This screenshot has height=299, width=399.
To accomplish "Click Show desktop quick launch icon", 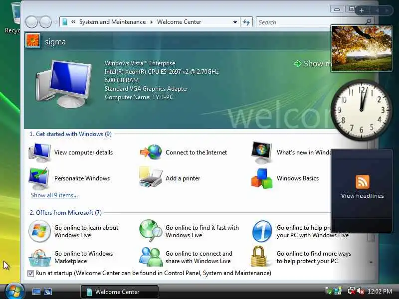I will tap(36, 292).
